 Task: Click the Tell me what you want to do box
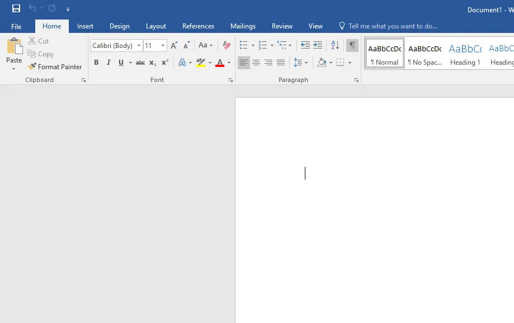[389, 26]
